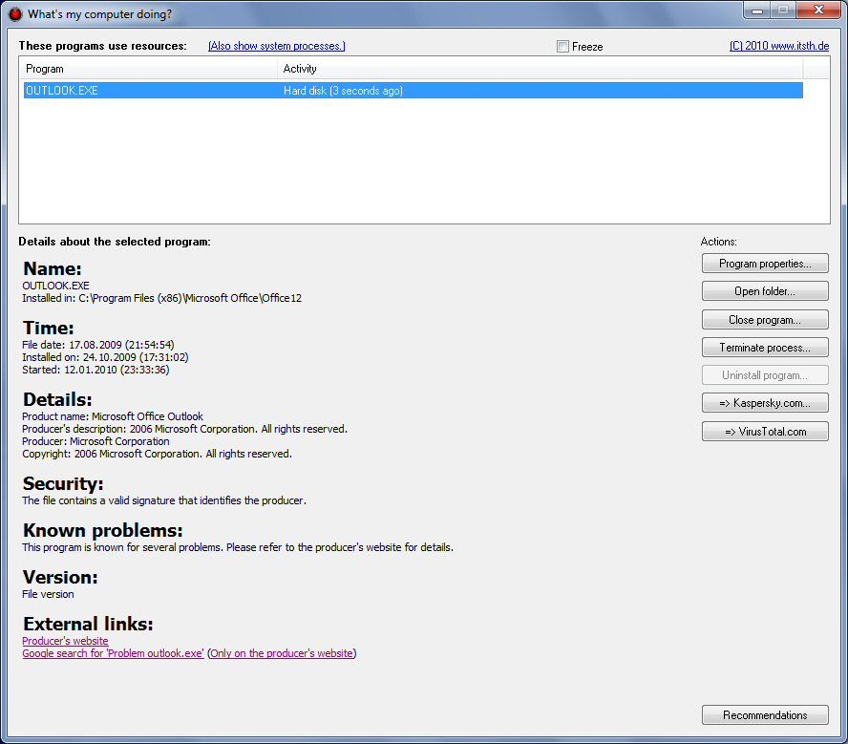This screenshot has width=848, height=744.
Task: Click the Open folder button
Action: tap(765, 291)
